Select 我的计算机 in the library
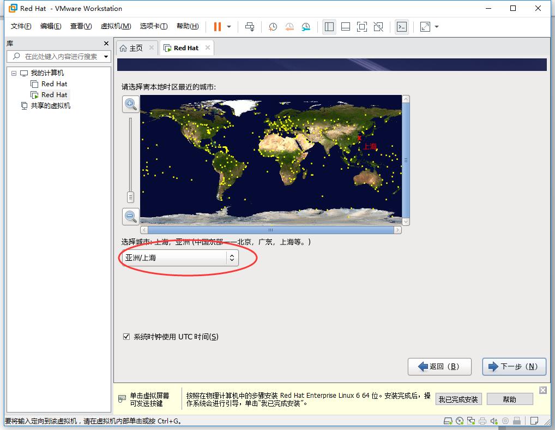Viewport: 555px width, 430px height. point(47,73)
